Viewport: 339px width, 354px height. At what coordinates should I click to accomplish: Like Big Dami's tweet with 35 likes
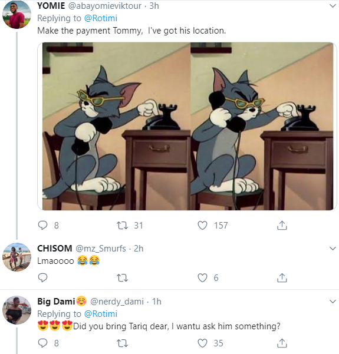[202, 343]
